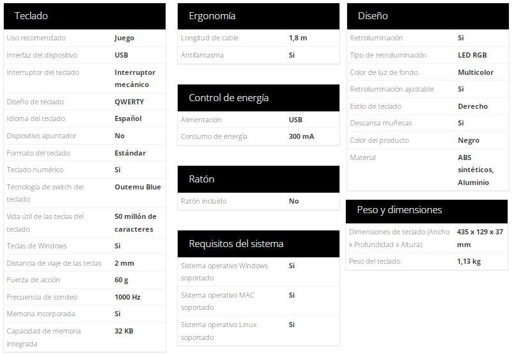Click the Diseño section header
This screenshot has width=514, height=354.
pyautogui.click(x=428, y=16)
